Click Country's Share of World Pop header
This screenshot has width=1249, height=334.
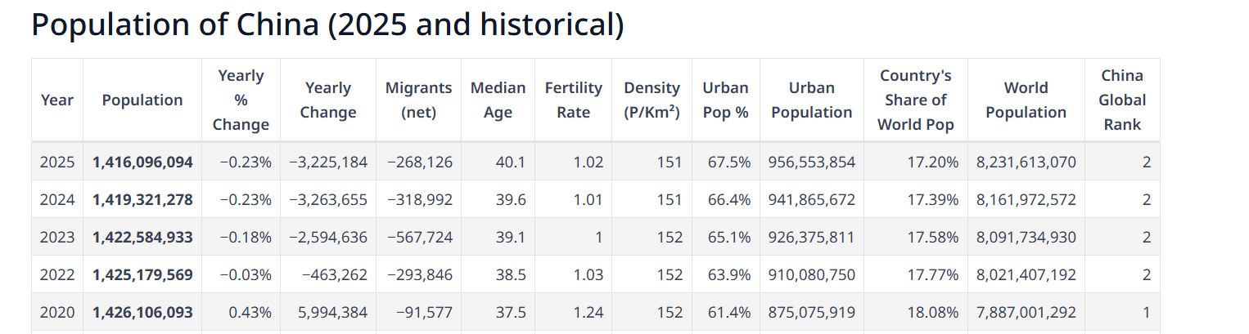tap(915, 100)
